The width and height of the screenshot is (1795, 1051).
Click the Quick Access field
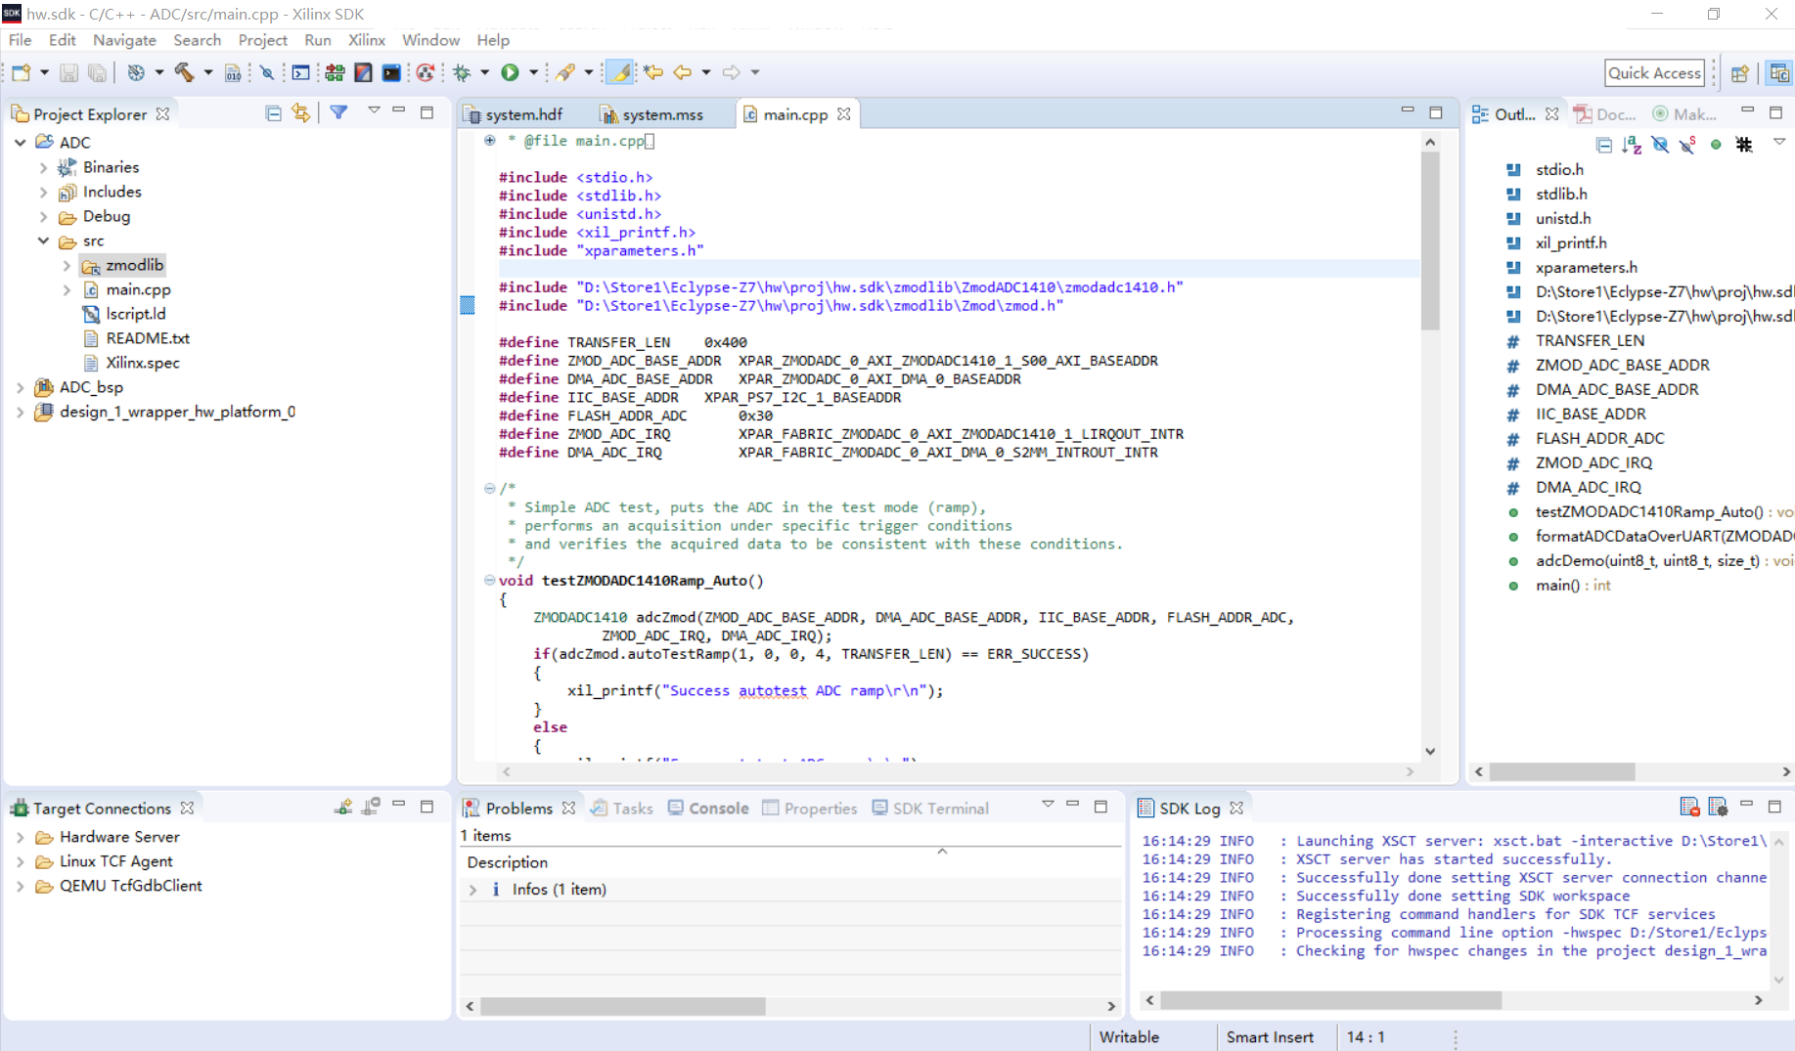tap(1655, 73)
